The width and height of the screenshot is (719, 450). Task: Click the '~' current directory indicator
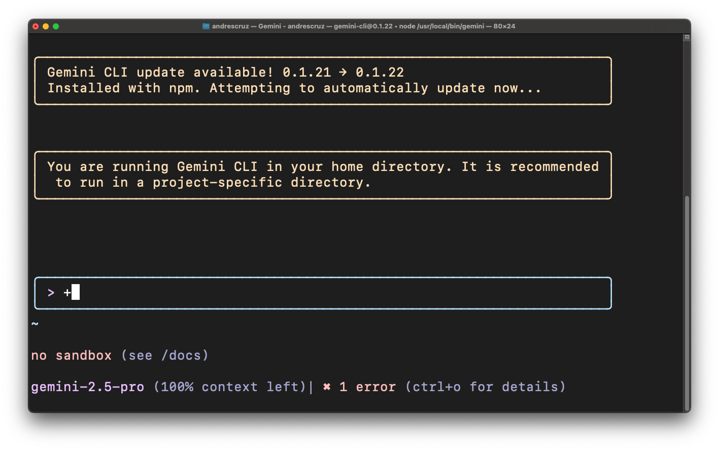coord(35,324)
